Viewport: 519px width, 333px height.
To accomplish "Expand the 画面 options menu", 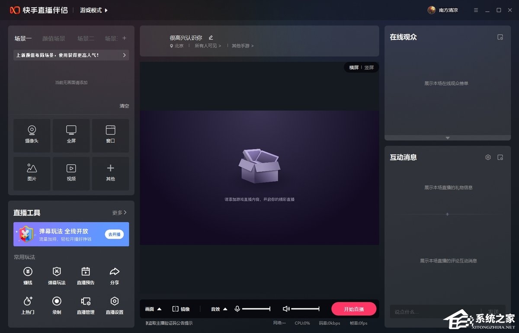I will pyautogui.click(x=153, y=309).
